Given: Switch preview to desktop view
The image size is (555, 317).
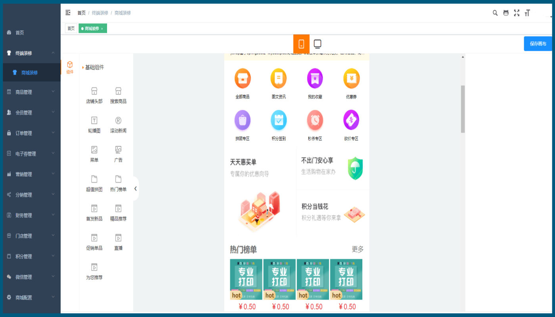Looking at the screenshot, I should click(x=317, y=44).
